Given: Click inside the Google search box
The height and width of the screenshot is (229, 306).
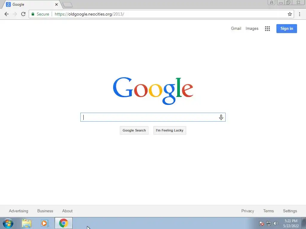Looking at the screenshot, I should (153, 117).
